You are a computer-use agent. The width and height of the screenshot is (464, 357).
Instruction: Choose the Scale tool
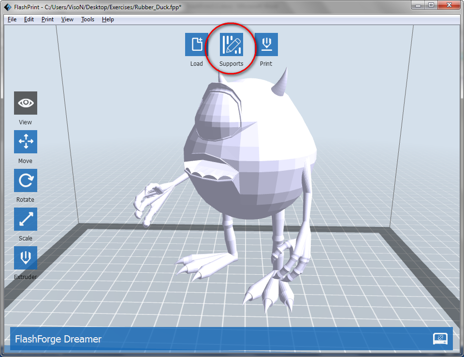[x=26, y=219]
